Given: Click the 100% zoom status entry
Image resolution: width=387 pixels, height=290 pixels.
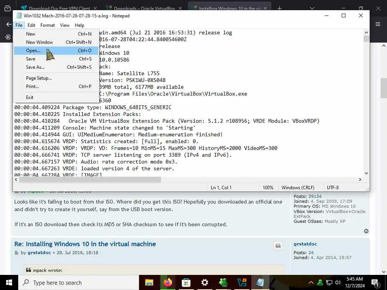Looking at the screenshot, I should coord(268,188).
